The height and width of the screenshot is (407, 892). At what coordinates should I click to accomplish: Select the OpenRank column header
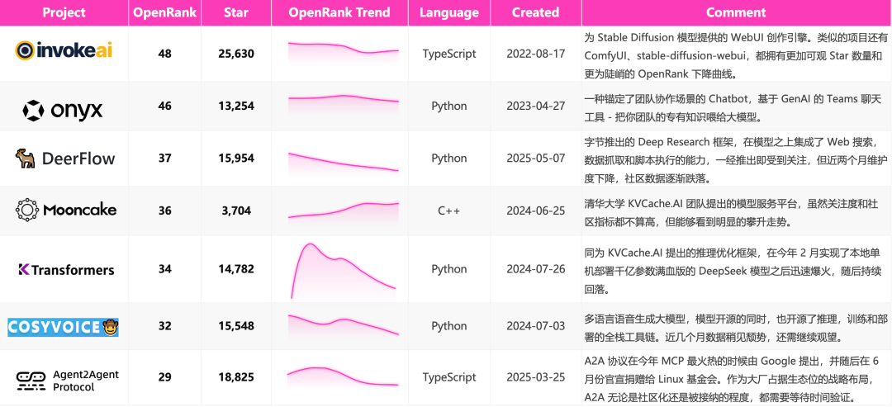point(165,12)
